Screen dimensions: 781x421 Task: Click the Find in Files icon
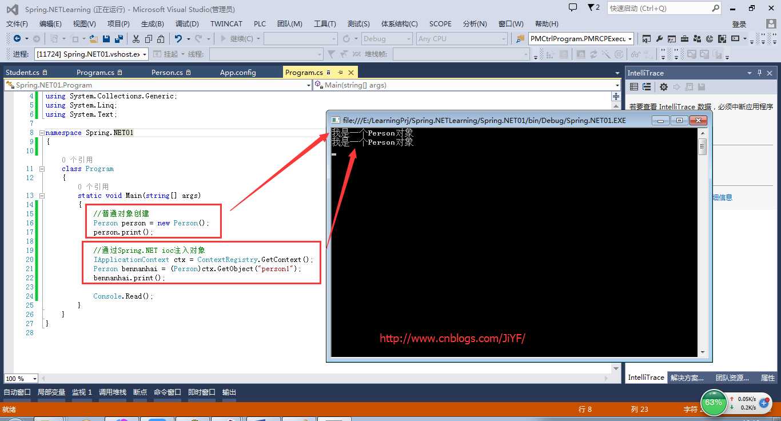[520, 38]
